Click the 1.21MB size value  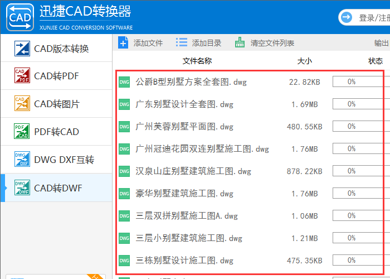click(304, 238)
